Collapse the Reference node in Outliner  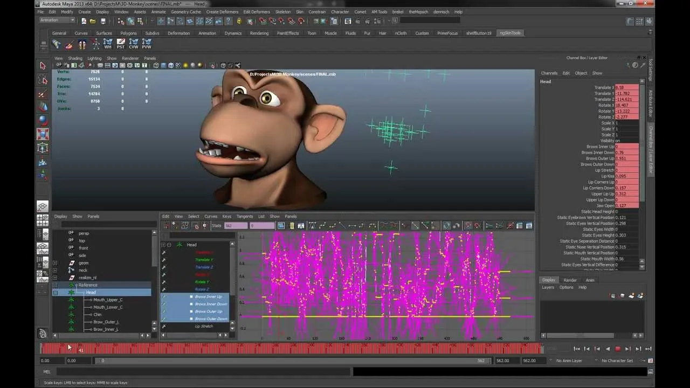pos(55,285)
